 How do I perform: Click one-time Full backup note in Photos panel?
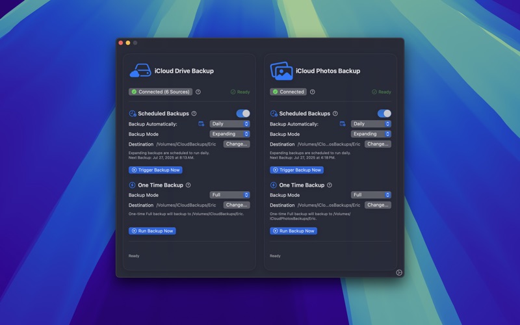tap(310, 216)
